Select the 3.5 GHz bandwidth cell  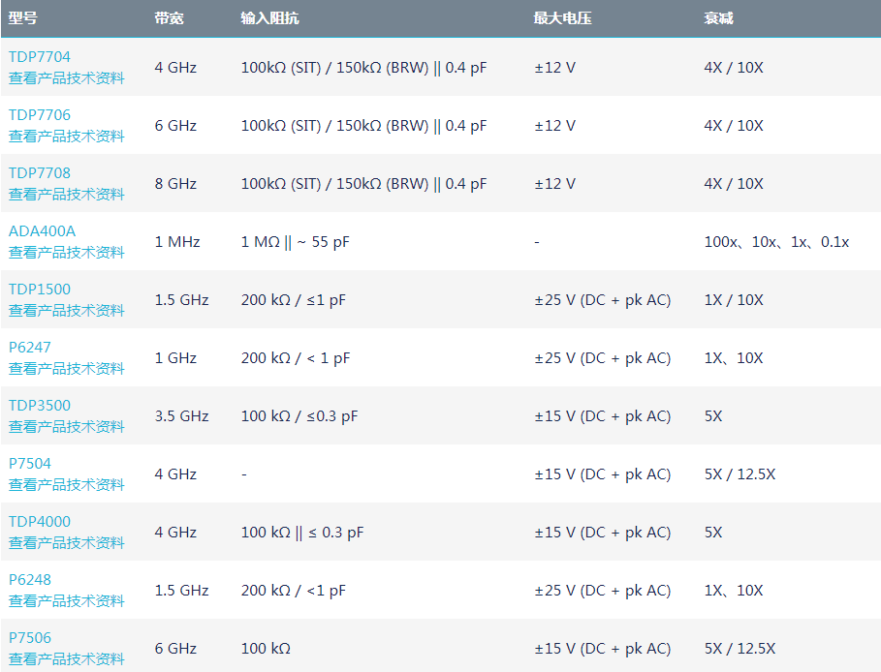click(181, 416)
